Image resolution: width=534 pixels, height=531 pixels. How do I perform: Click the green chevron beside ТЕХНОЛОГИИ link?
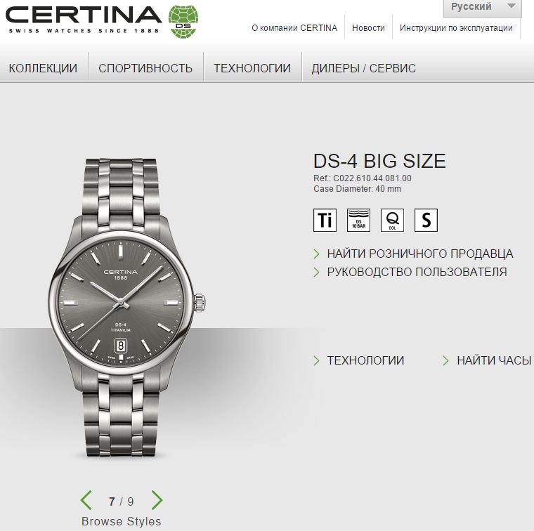(316, 360)
